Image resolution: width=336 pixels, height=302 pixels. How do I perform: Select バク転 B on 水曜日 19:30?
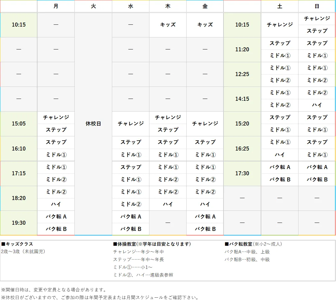130,229
